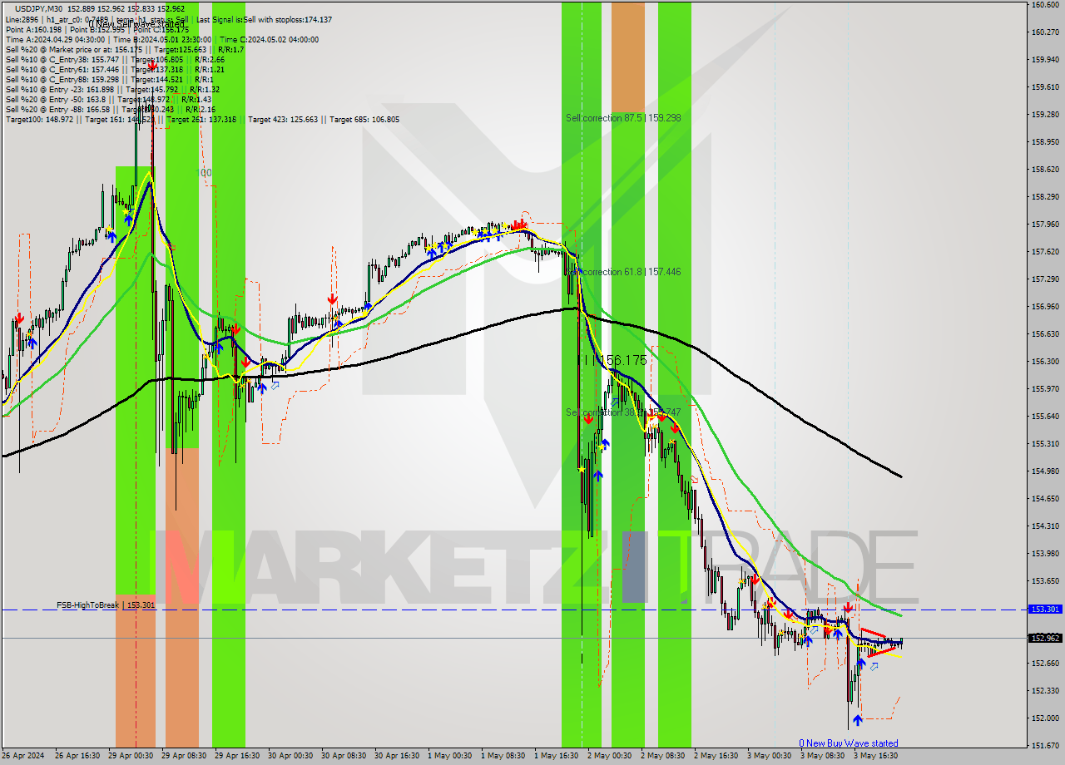The image size is (1065, 765).
Task: Click the '26 Apr 16:30' time axis label
Action: point(77,756)
